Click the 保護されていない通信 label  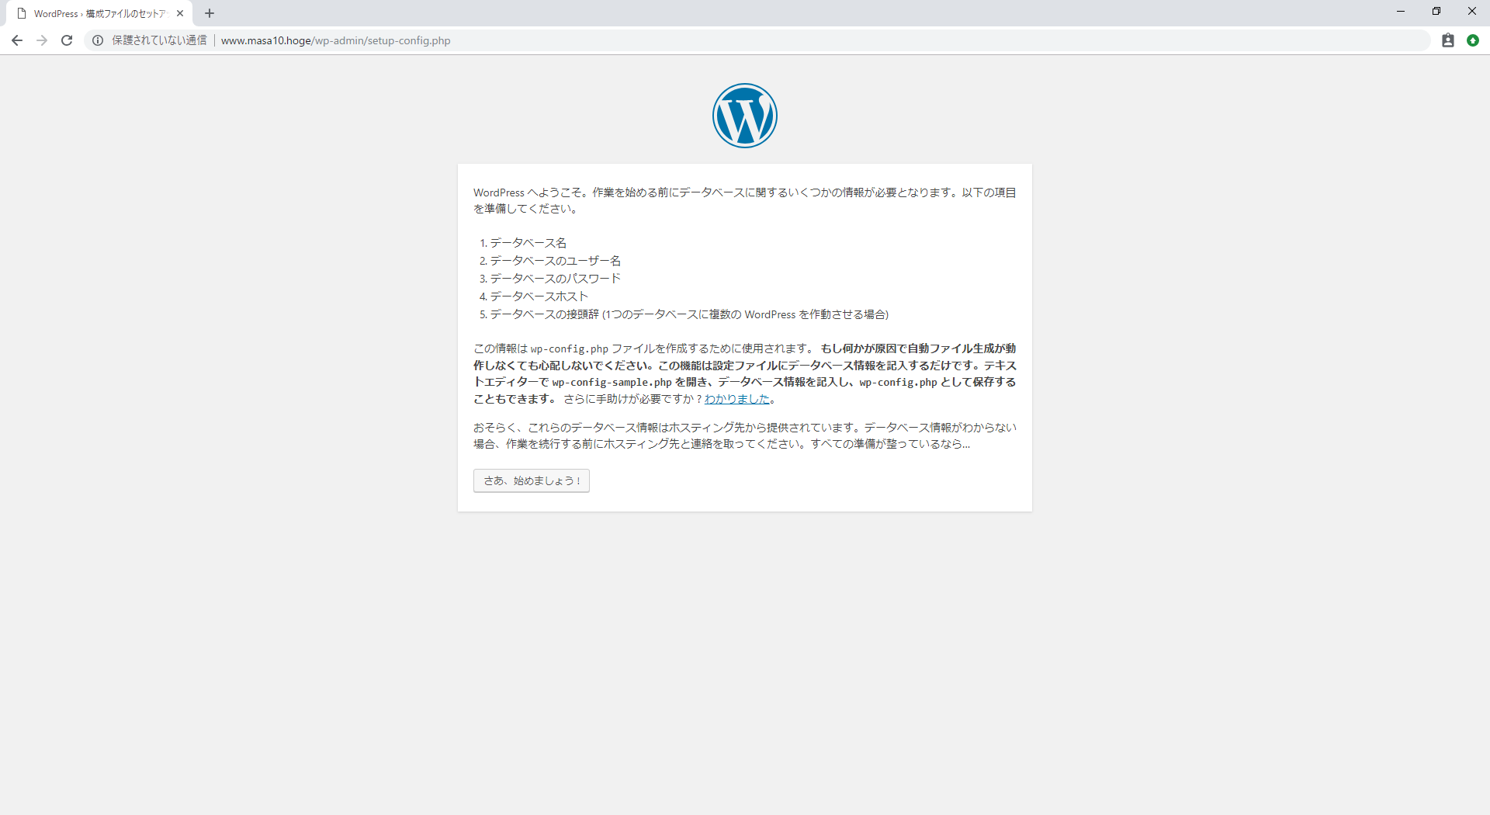click(x=159, y=40)
